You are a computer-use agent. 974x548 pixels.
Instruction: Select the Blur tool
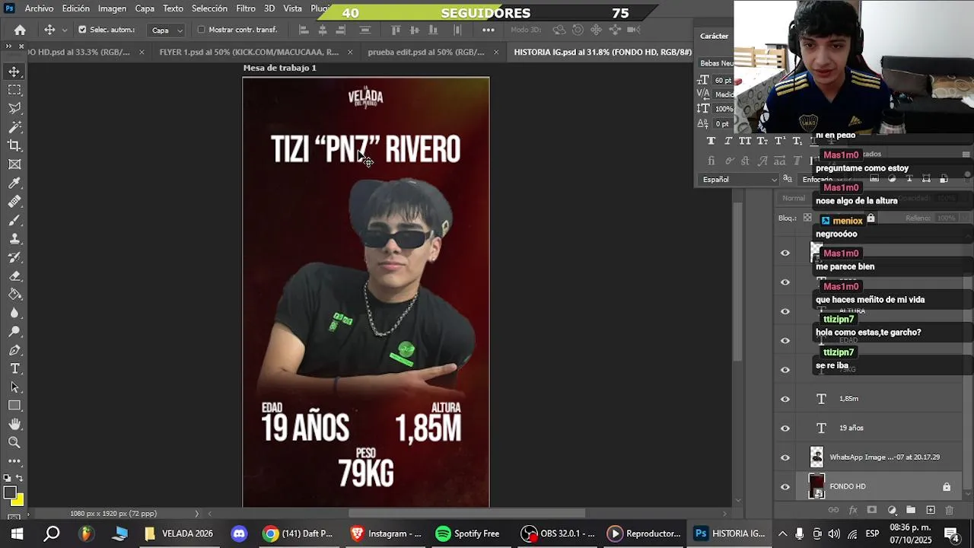pos(14,313)
